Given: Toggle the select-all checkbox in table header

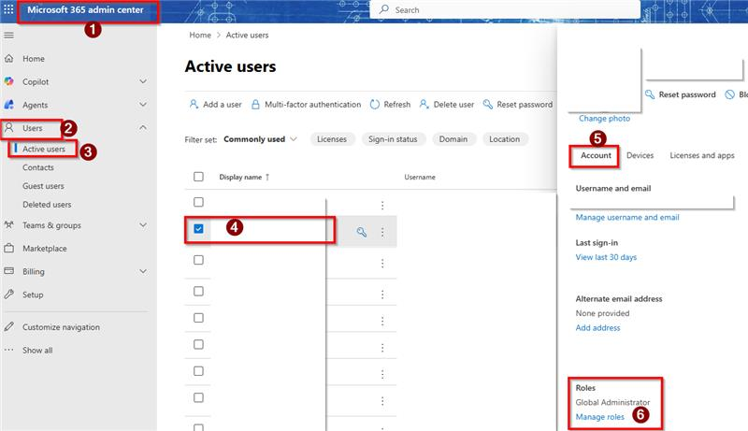Looking at the screenshot, I should (x=198, y=177).
